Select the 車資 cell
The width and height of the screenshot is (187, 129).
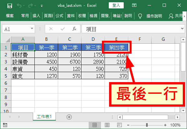coord(23,69)
